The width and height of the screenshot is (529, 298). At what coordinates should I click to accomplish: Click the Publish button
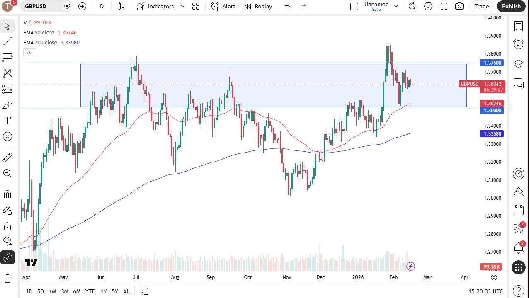(x=511, y=6)
